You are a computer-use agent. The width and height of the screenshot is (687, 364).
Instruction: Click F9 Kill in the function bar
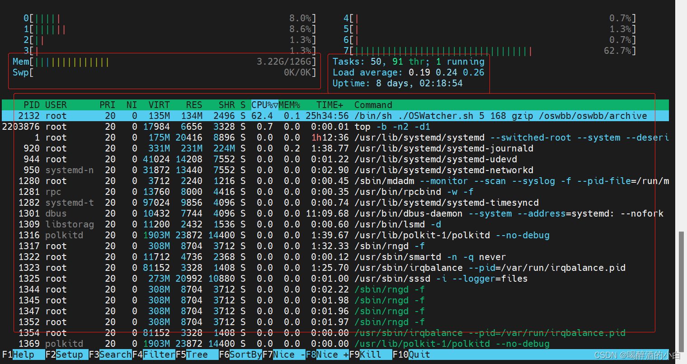(371, 355)
